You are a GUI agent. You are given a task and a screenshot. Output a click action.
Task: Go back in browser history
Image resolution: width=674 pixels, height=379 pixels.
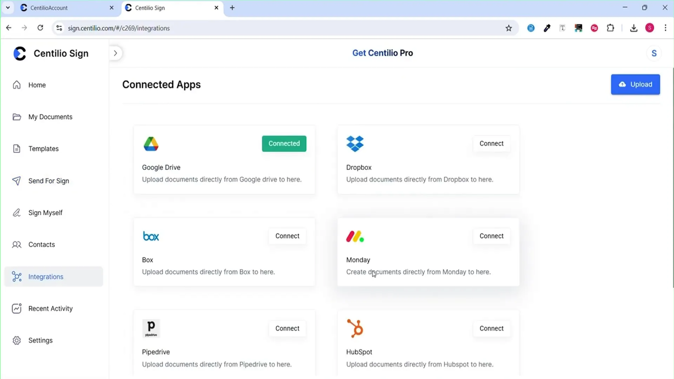coord(9,28)
